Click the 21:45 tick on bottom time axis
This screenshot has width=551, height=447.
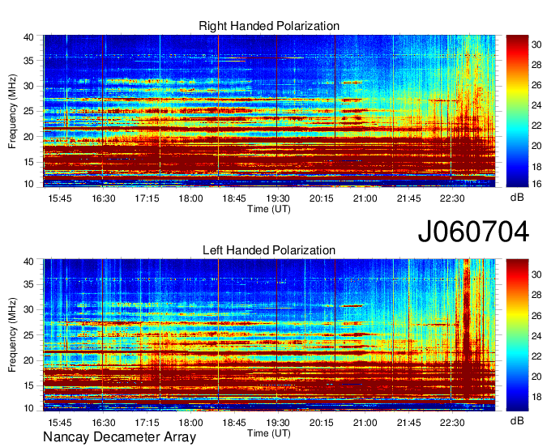point(408,423)
